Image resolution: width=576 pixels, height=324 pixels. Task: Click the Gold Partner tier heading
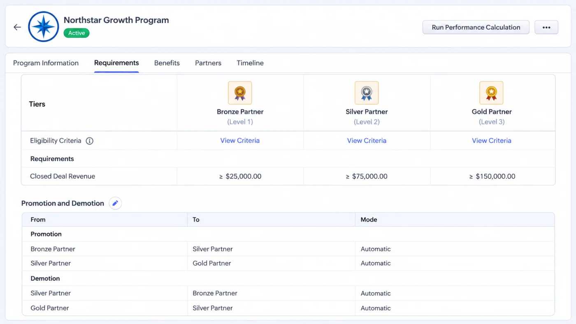coord(492,112)
